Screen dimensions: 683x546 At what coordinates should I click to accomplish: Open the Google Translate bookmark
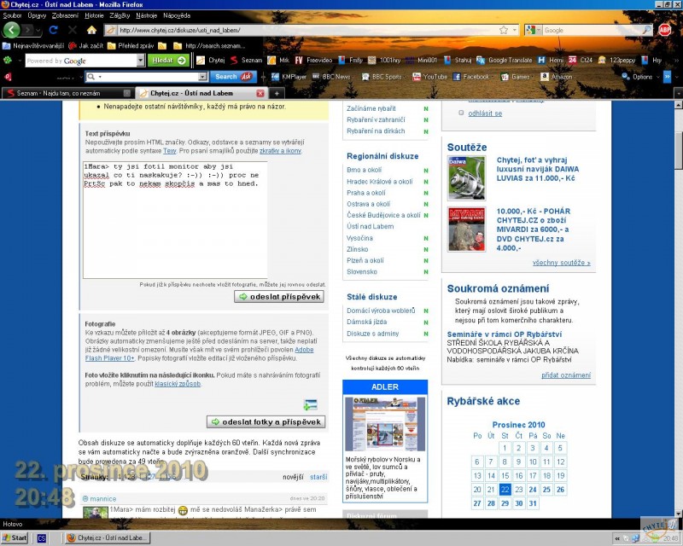pos(505,60)
